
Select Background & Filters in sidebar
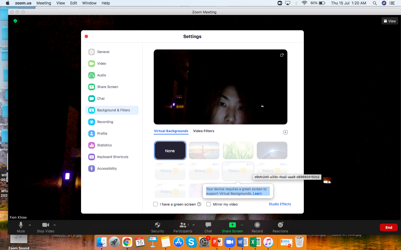pyautogui.click(x=112, y=110)
